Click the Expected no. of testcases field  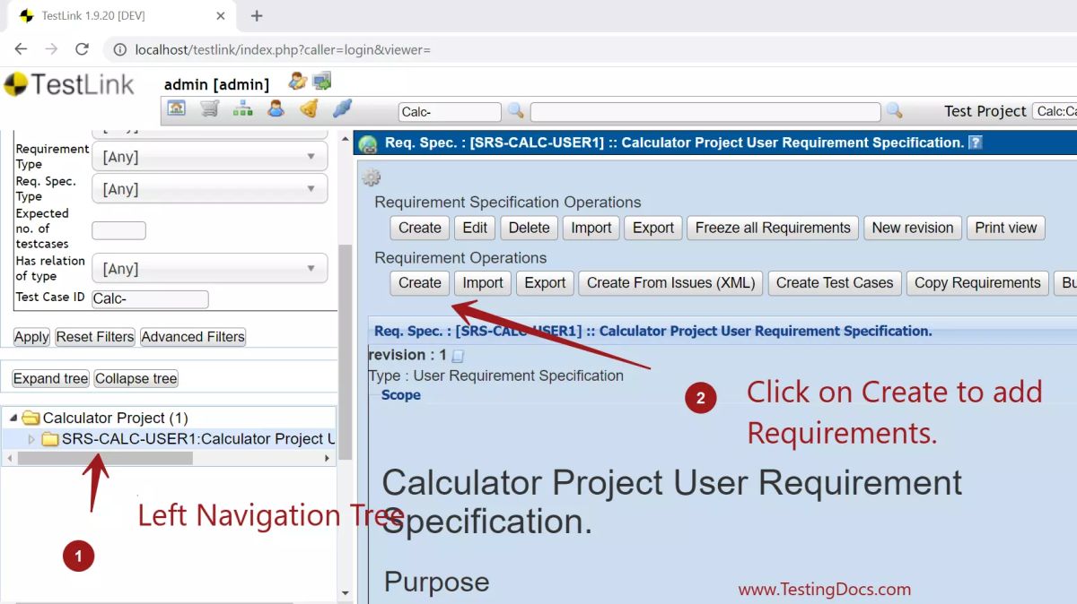118,230
